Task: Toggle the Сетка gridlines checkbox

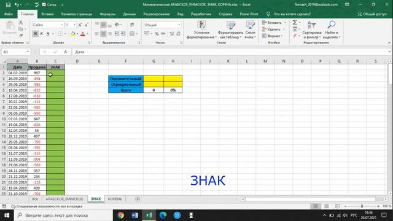Action: (x=44, y=4)
